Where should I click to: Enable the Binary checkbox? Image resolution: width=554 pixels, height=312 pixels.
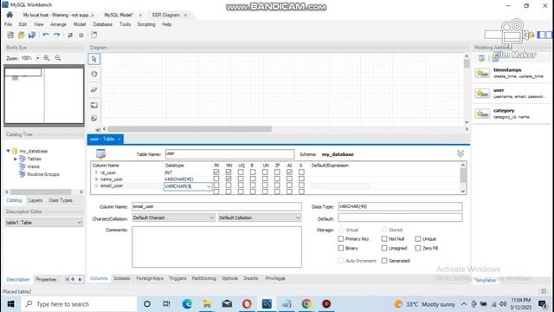[x=341, y=248]
